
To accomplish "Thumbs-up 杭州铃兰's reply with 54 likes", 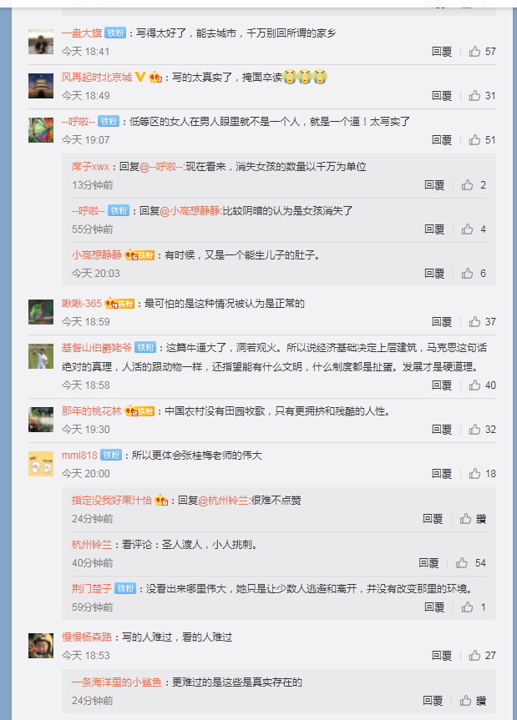I will pyautogui.click(x=471, y=563).
